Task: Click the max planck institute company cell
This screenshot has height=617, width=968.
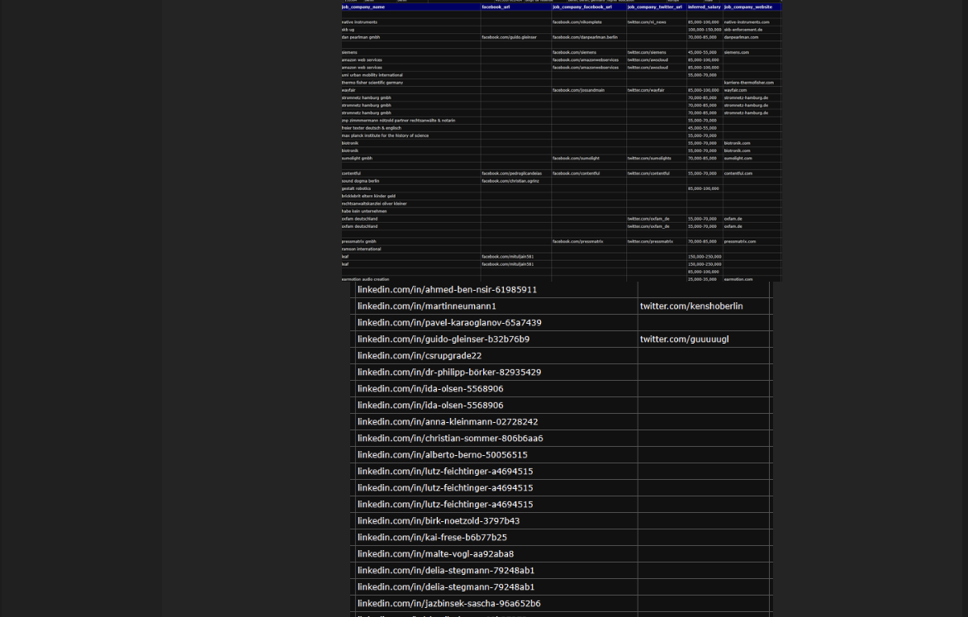Action: pyautogui.click(x=385, y=135)
